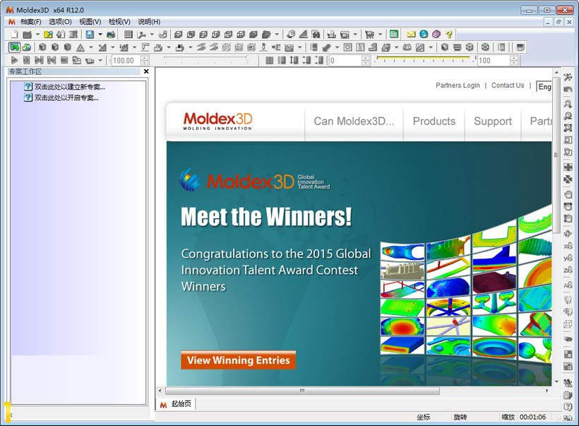Click the vertical scrollbar down arrow of web page
This screenshot has height=426, width=579.
pos(556,381)
